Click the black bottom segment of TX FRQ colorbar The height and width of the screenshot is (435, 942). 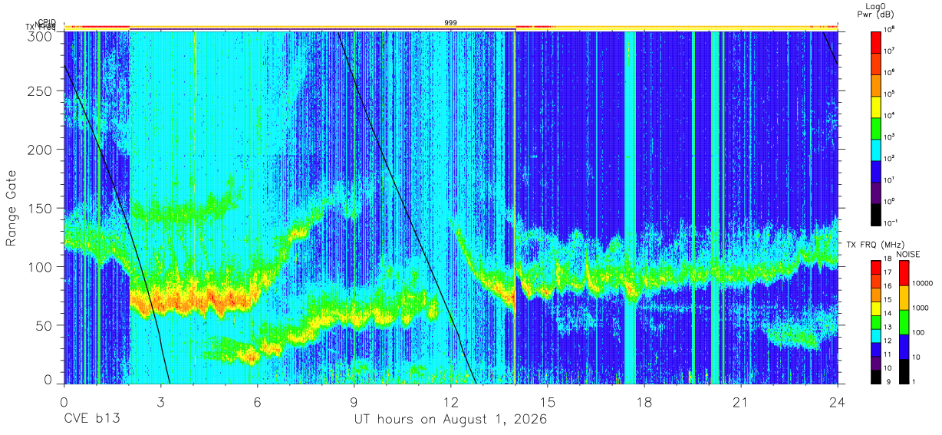point(875,377)
